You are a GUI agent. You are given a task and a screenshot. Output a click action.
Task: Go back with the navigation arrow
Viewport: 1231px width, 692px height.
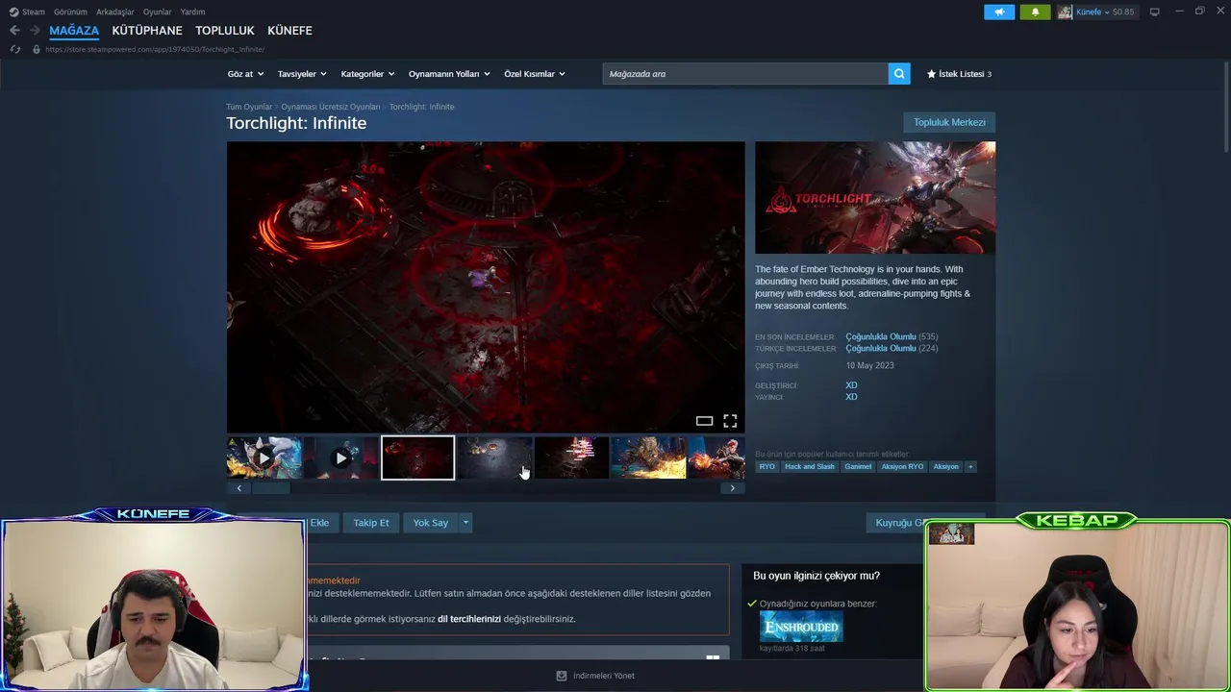click(x=14, y=31)
